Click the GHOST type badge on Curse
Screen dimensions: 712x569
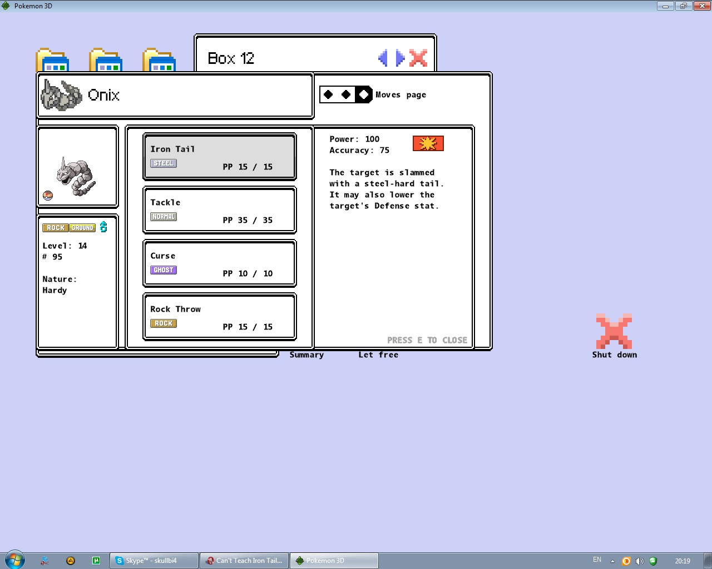point(164,270)
